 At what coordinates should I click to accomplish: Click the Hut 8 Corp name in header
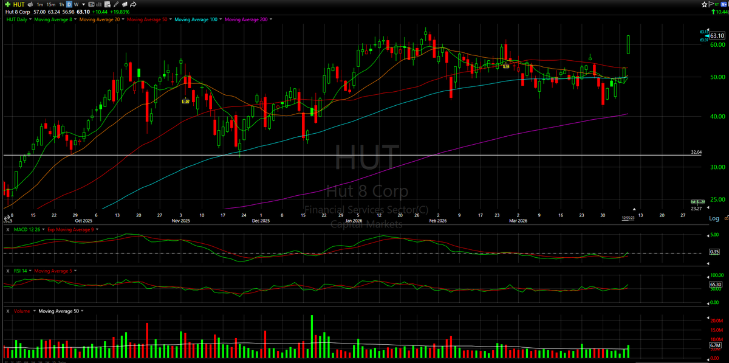[x=18, y=12]
